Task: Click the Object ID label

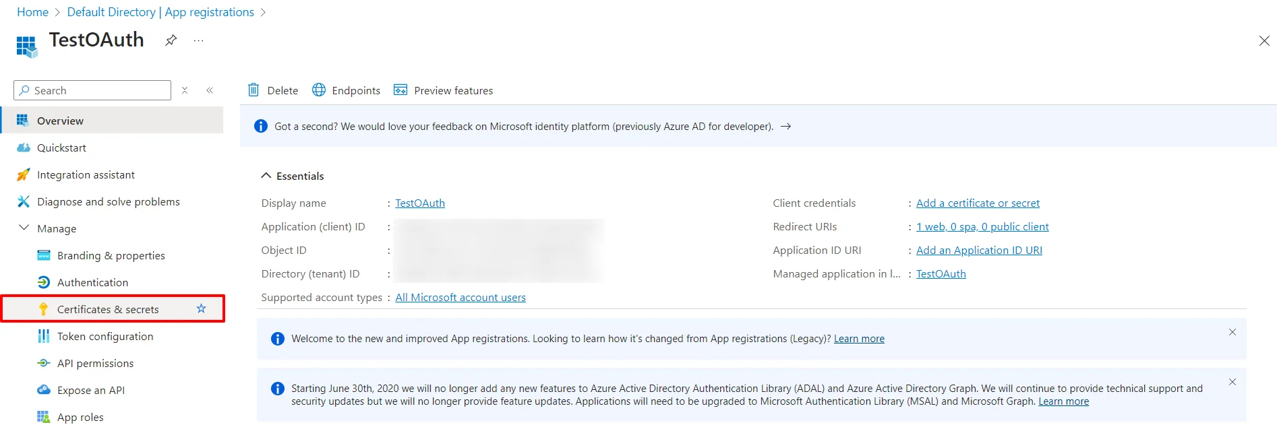Action: (x=284, y=250)
